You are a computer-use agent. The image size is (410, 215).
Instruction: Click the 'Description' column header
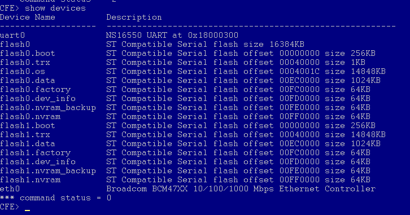click(x=134, y=17)
